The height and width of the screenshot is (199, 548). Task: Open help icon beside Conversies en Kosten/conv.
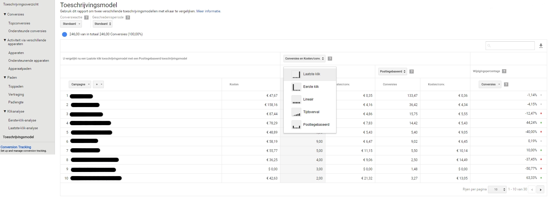coord(330,59)
